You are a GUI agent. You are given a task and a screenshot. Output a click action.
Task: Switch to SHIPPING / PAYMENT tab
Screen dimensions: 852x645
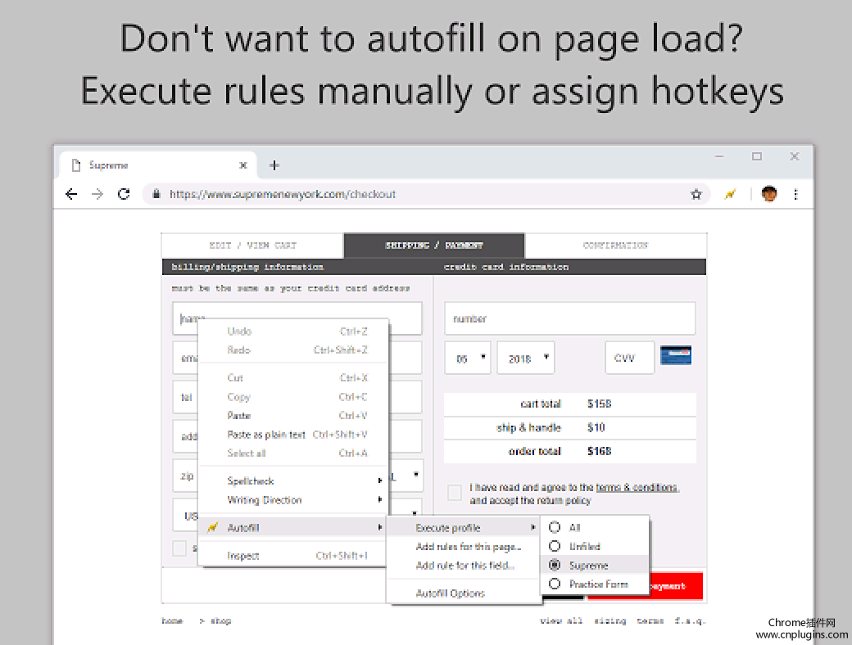coord(434,246)
